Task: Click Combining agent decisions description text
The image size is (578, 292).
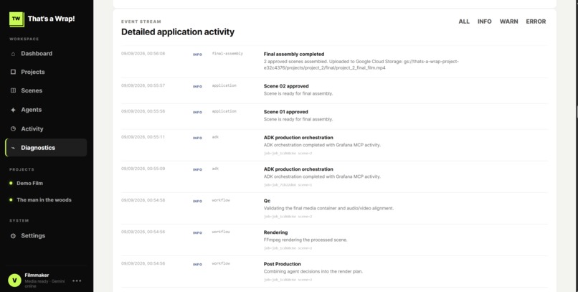Action: [x=313, y=272]
